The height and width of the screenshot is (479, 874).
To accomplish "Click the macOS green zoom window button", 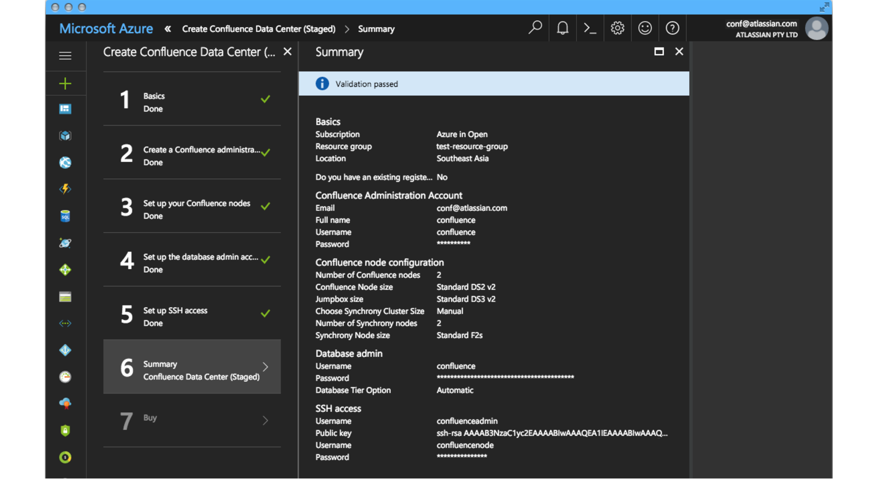I will pos(82,7).
